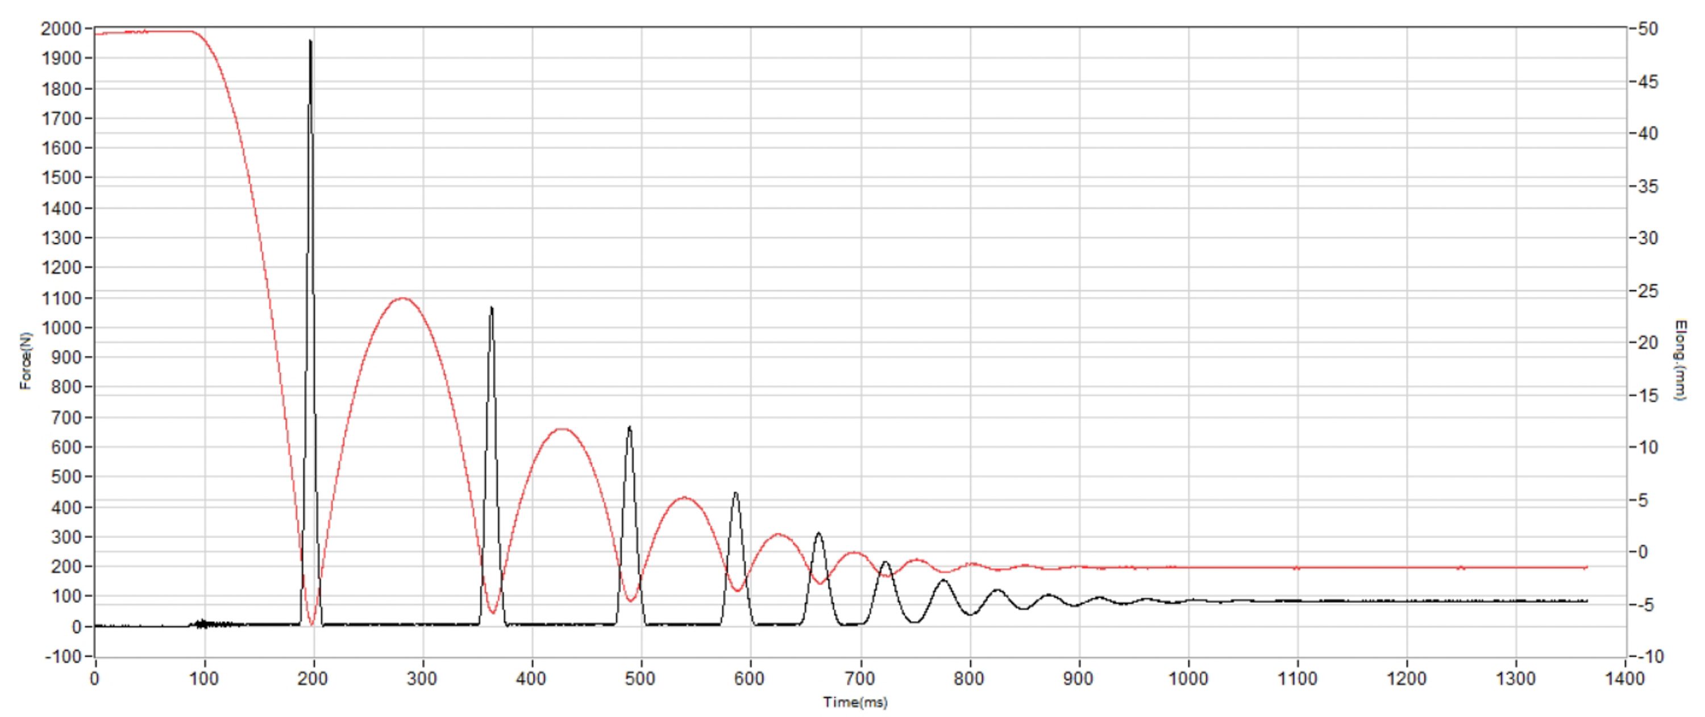
Task: Click the tallest black force peak tip
Action: (310, 41)
